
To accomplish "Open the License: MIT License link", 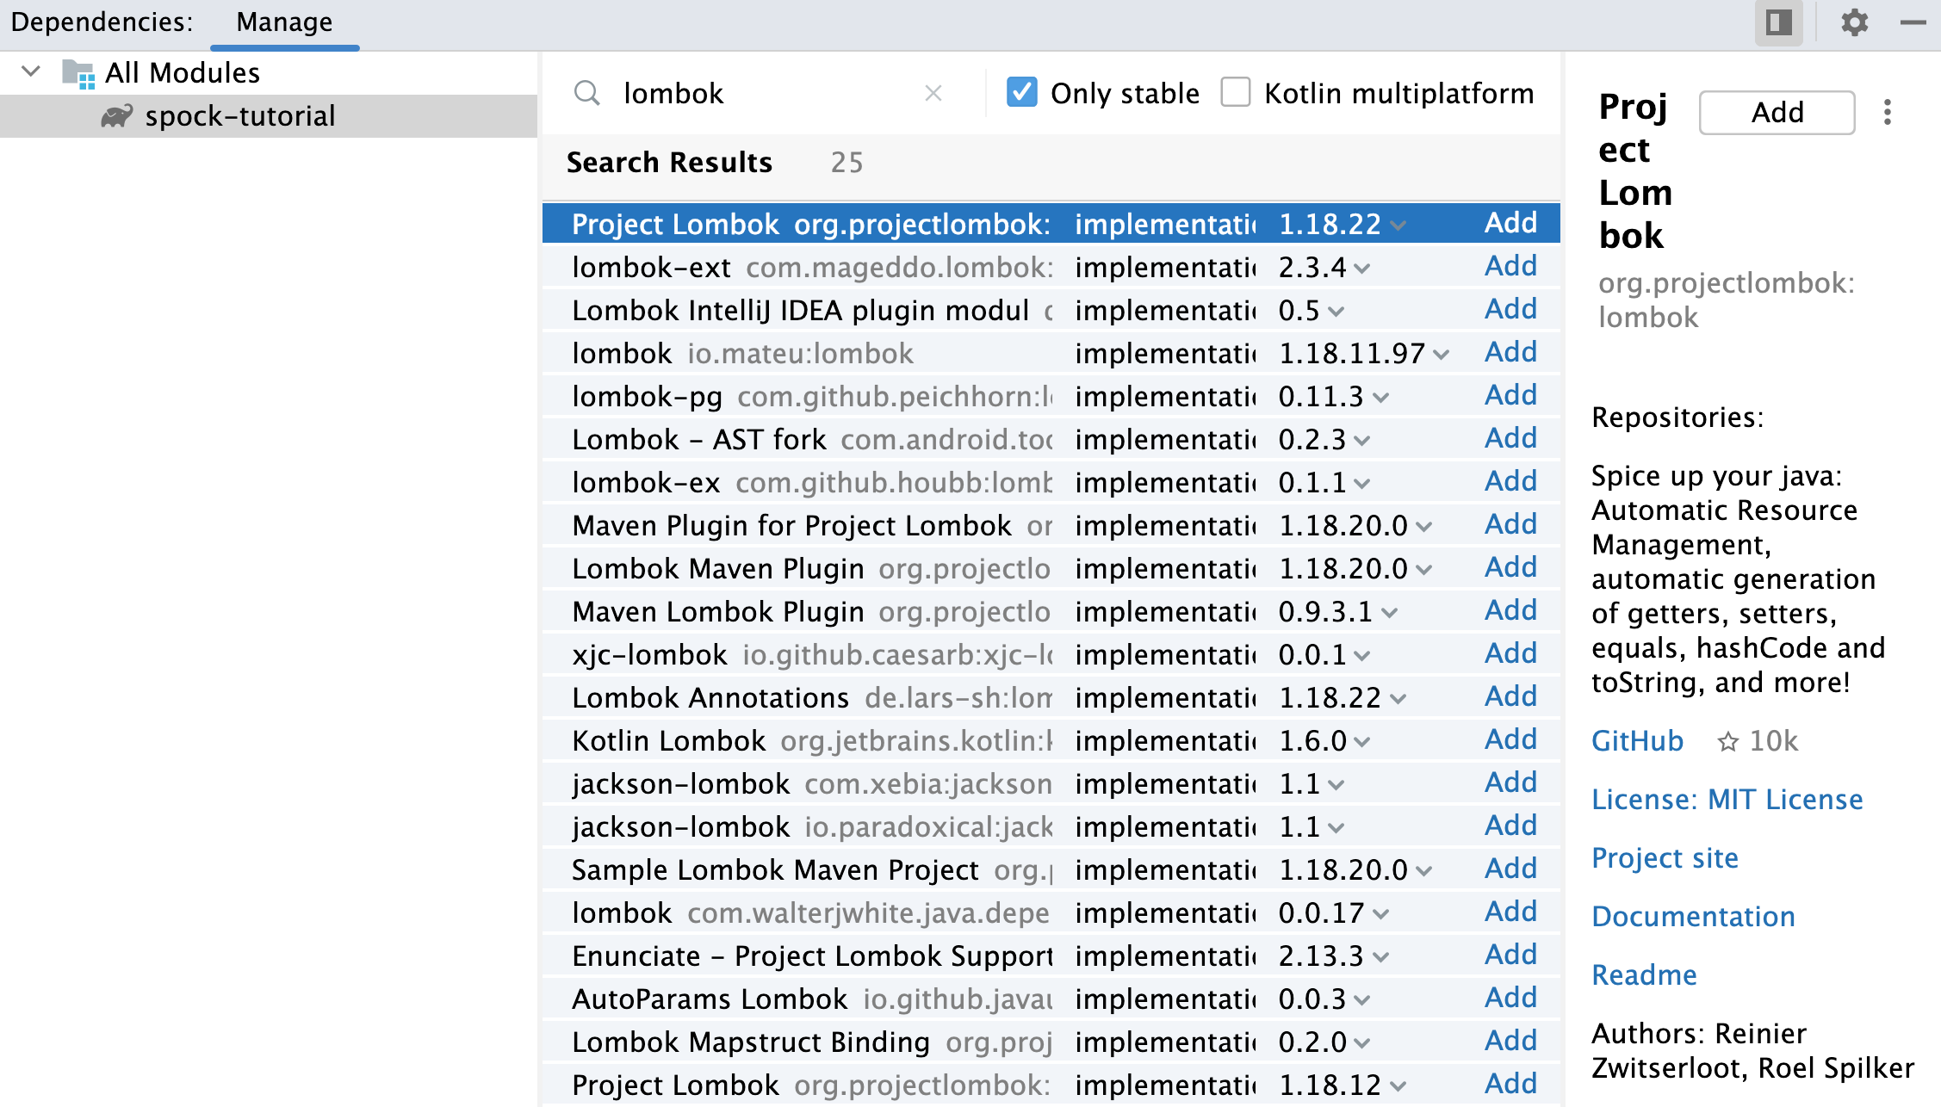I will 1727,800.
